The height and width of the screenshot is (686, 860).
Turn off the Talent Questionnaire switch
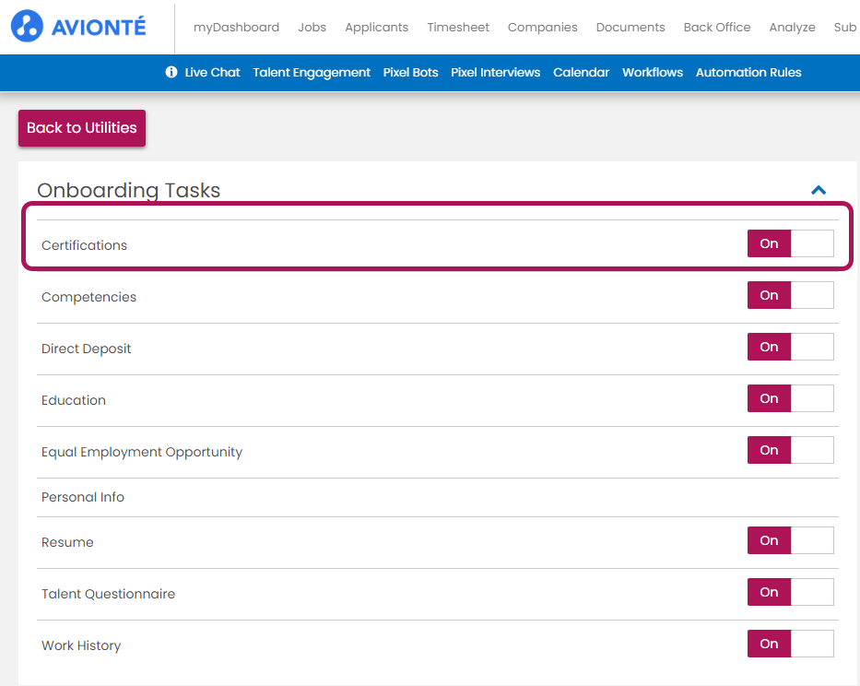point(790,592)
